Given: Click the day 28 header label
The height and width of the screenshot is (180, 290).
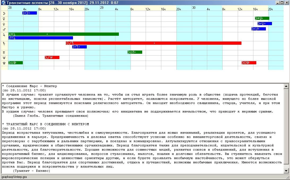Looking at the screenshot, I should (10, 8).
